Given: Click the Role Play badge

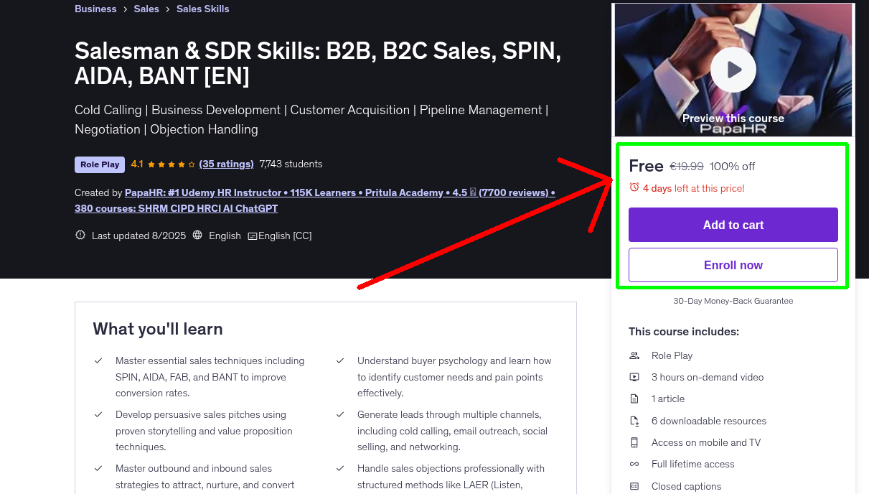Looking at the screenshot, I should (100, 164).
